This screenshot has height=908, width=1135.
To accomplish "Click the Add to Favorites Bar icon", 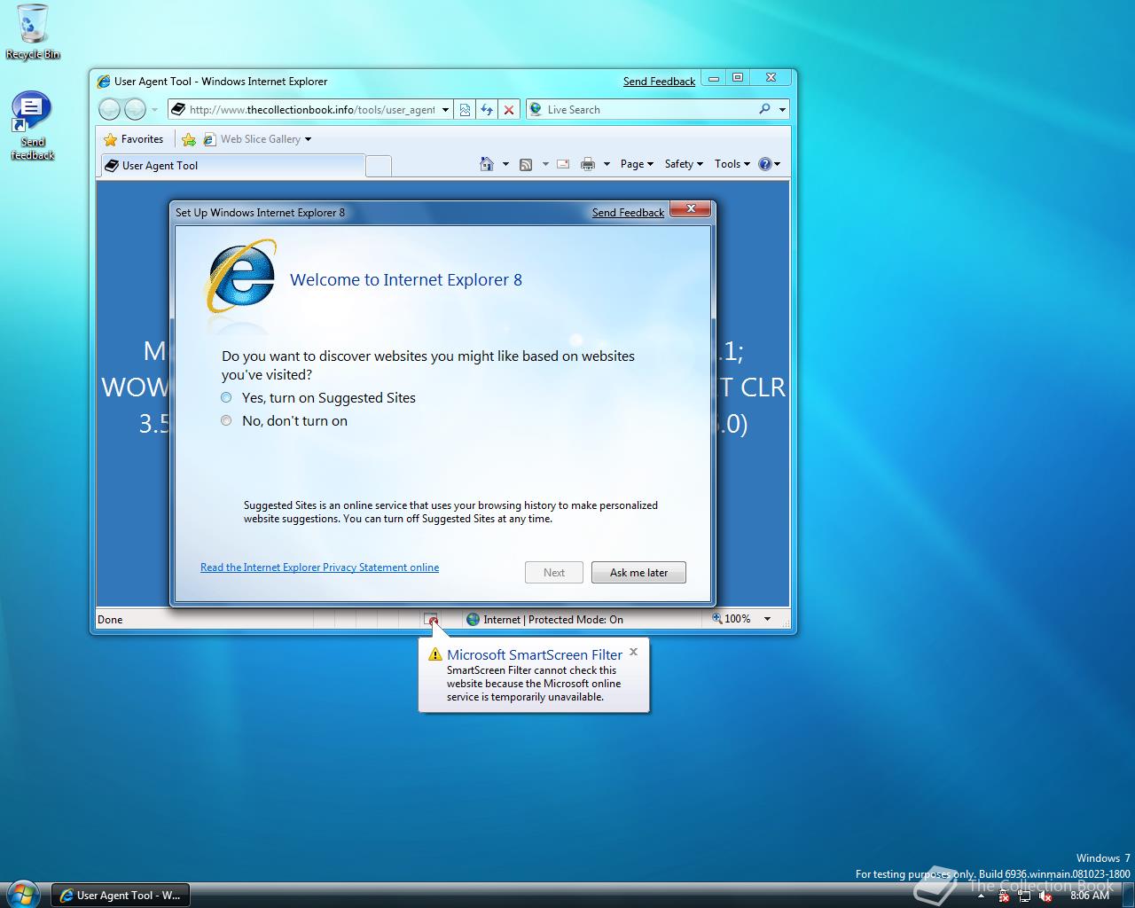I will tap(188, 139).
